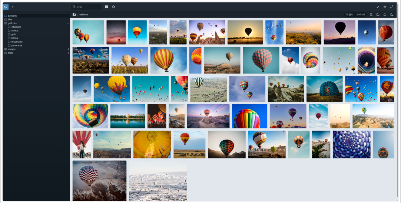This screenshot has height=203, width=401.
Task: Open the snowy landscape balloon thumbnail
Action: coord(158,181)
